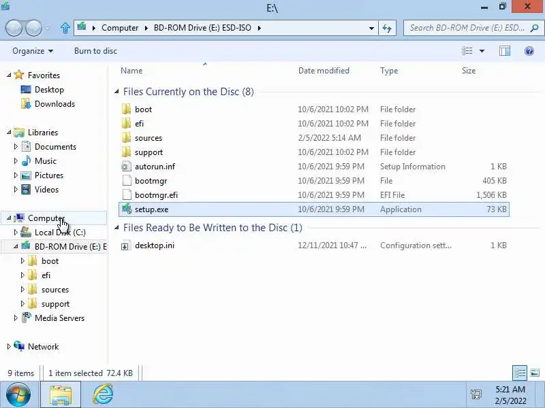This screenshot has width=545, height=408.
Task: Click the search magnifier icon
Action: (x=534, y=28)
